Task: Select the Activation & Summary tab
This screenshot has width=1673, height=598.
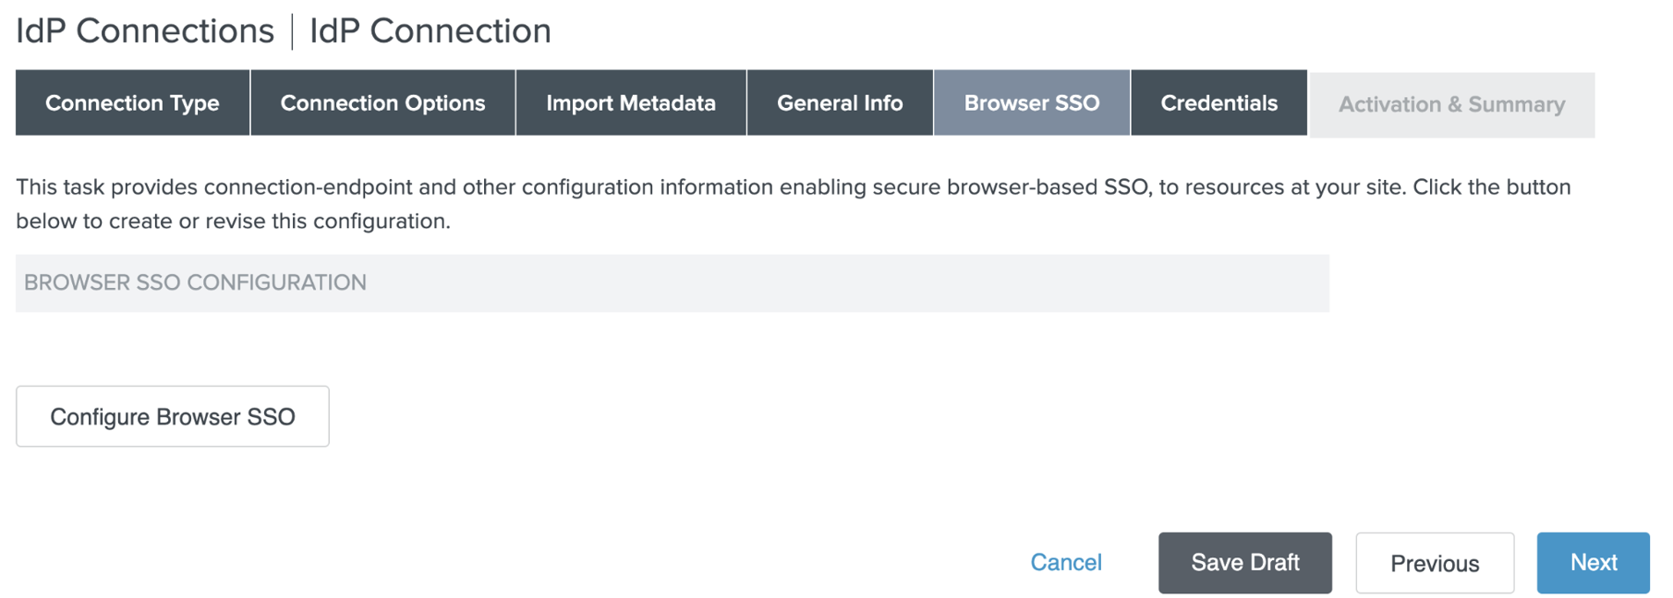Action: coord(1451,105)
